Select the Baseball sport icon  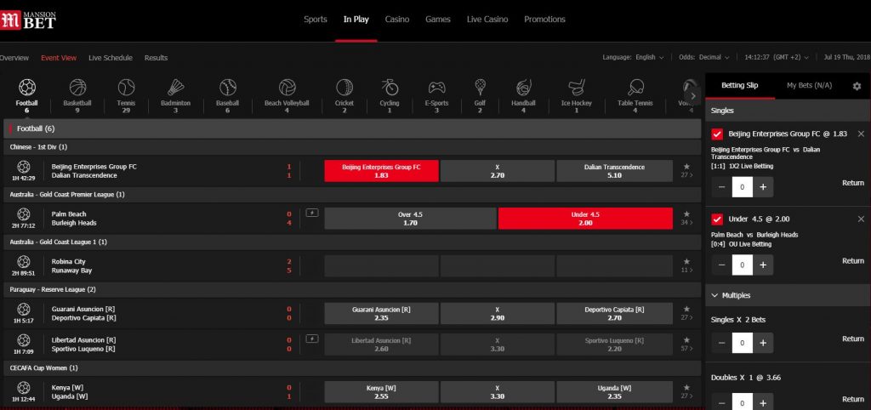[228, 88]
